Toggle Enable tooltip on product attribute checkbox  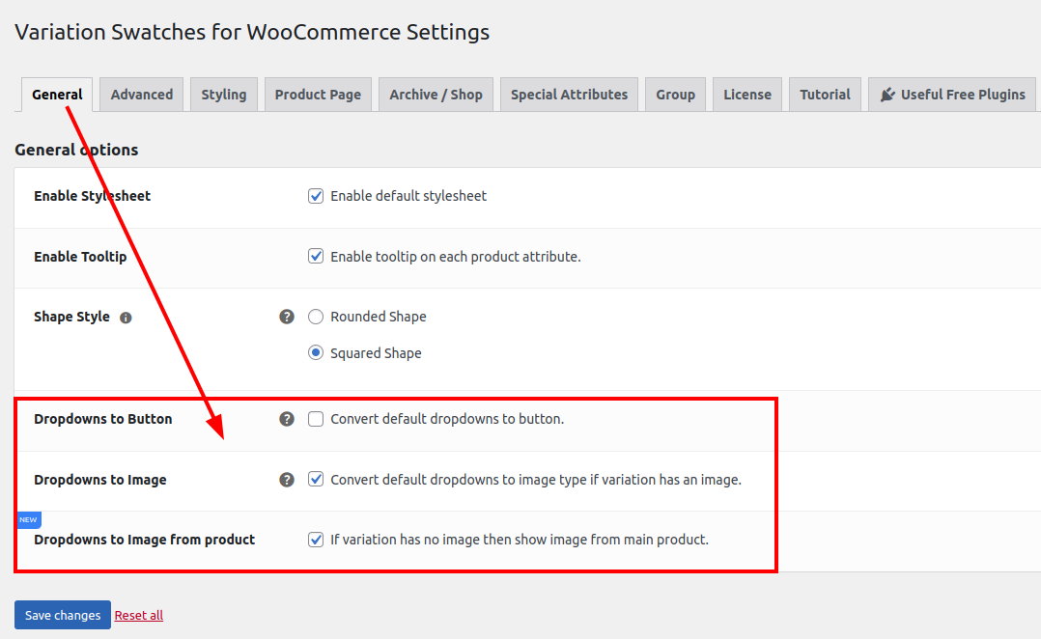click(316, 256)
